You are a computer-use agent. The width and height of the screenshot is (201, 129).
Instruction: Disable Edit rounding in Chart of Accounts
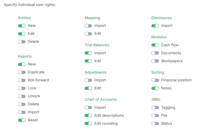88,124
